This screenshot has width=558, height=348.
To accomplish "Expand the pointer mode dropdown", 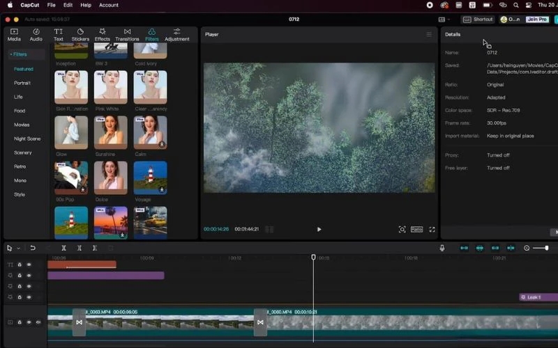I will [19, 248].
